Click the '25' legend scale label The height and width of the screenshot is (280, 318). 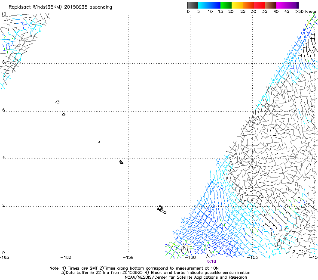[x=243, y=12]
